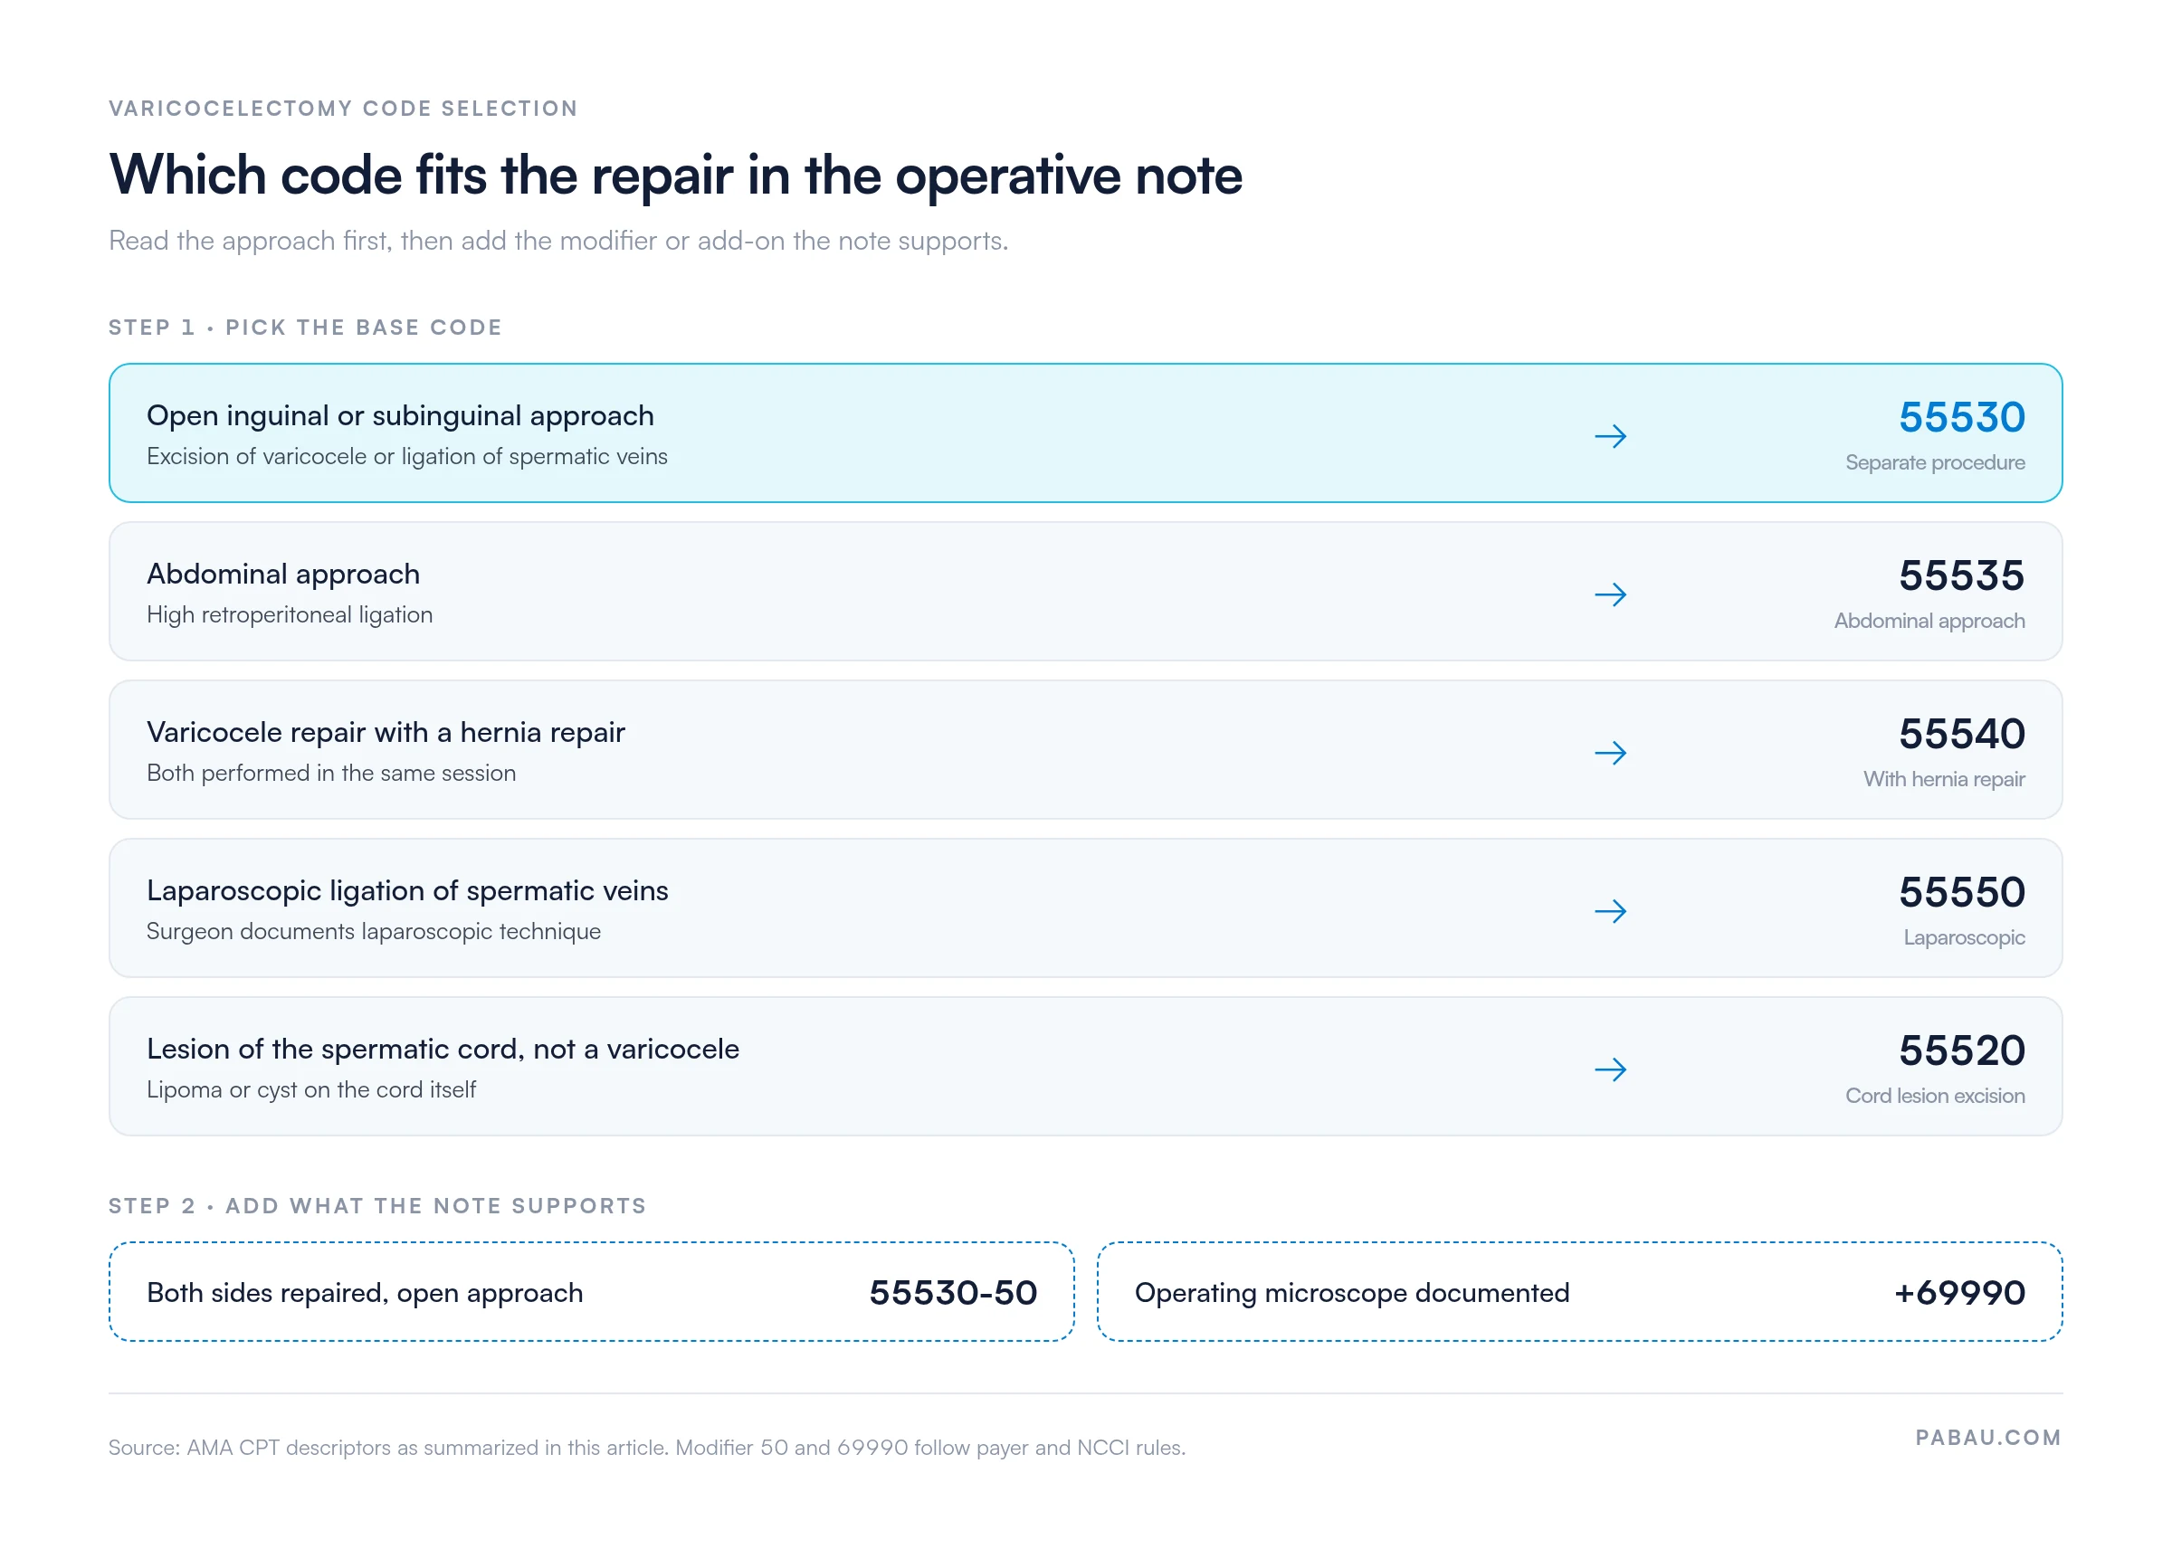The image size is (2172, 1549).
Task: Click the 'Abdominal approach' row title
Action: click(283, 575)
